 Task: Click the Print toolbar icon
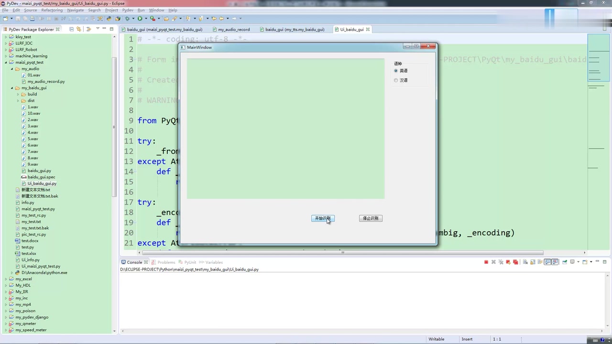[x=32, y=19]
